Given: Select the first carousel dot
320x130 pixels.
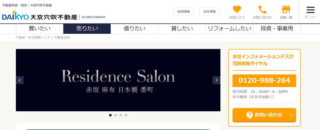Looking at the screenshot, I should (110, 115).
